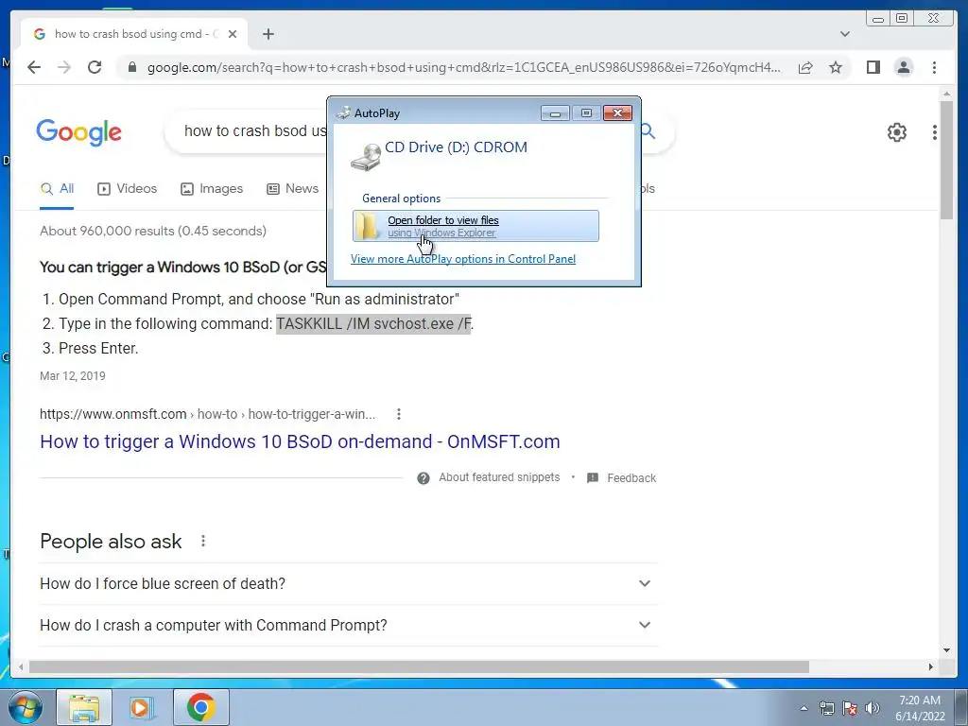This screenshot has width=968, height=726.
Task: Open folder to view files in AutoPlay
Action: pyautogui.click(x=475, y=226)
